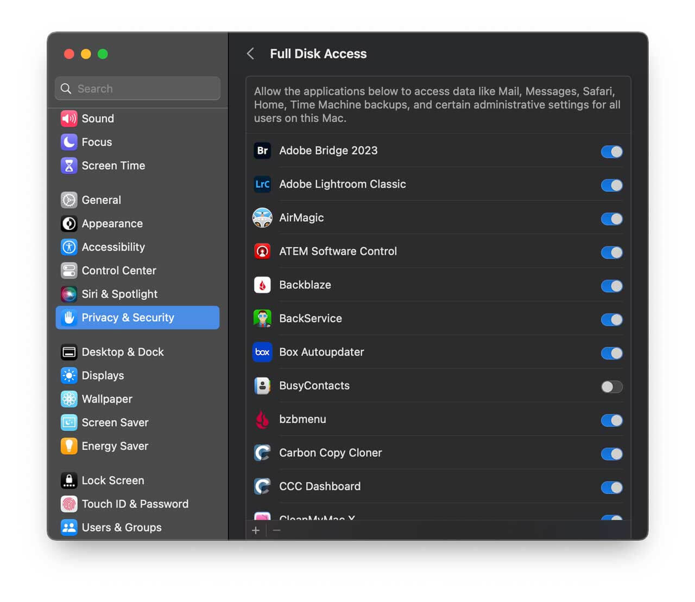Click the AirMagic app icon
The image size is (695, 602).
pyautogui.click(x=262, y=218)
